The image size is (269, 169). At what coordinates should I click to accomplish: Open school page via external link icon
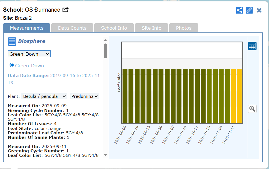click(x=65, y=10)
